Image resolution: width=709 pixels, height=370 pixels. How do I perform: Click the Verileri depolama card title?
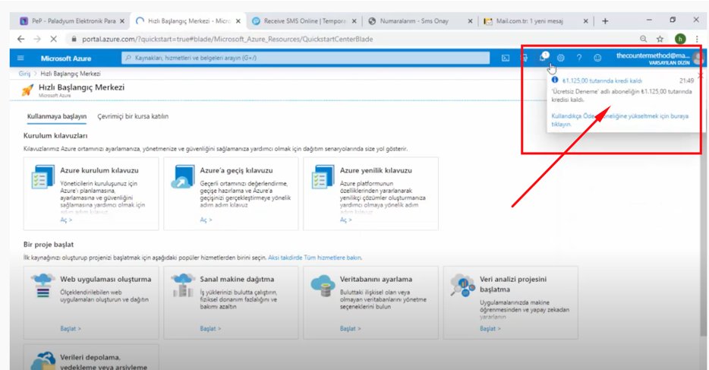(x=103, y=362)
